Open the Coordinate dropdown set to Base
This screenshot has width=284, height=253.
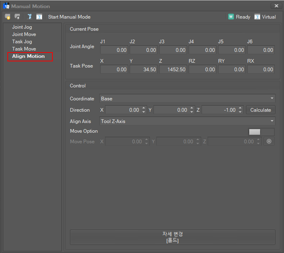coord(187,99)
